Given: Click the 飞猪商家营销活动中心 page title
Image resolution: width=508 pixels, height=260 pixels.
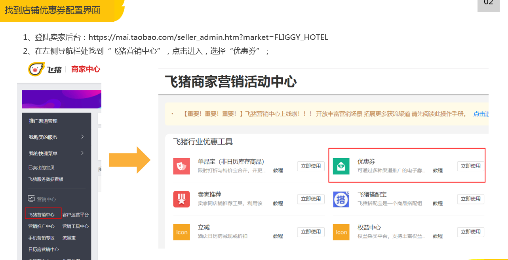Looking at the screenshot, I should coord(231,82).
